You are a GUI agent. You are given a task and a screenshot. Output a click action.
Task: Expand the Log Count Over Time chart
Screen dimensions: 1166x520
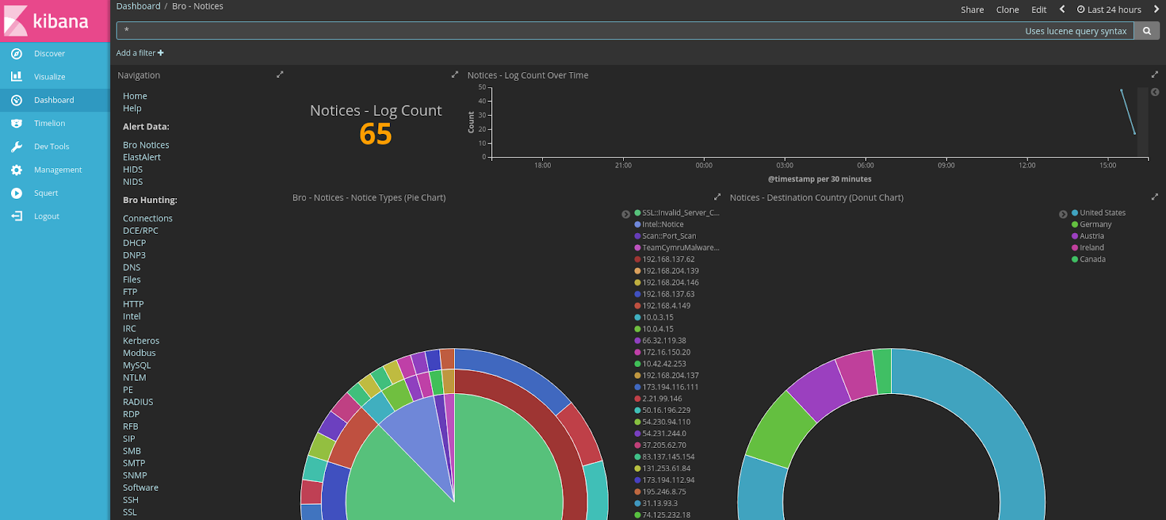[x=1154, y=74]
